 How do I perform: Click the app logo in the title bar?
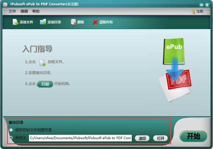click(5, 4)
